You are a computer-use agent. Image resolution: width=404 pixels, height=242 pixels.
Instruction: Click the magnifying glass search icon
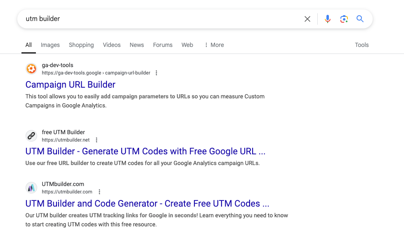pos(360,19)
